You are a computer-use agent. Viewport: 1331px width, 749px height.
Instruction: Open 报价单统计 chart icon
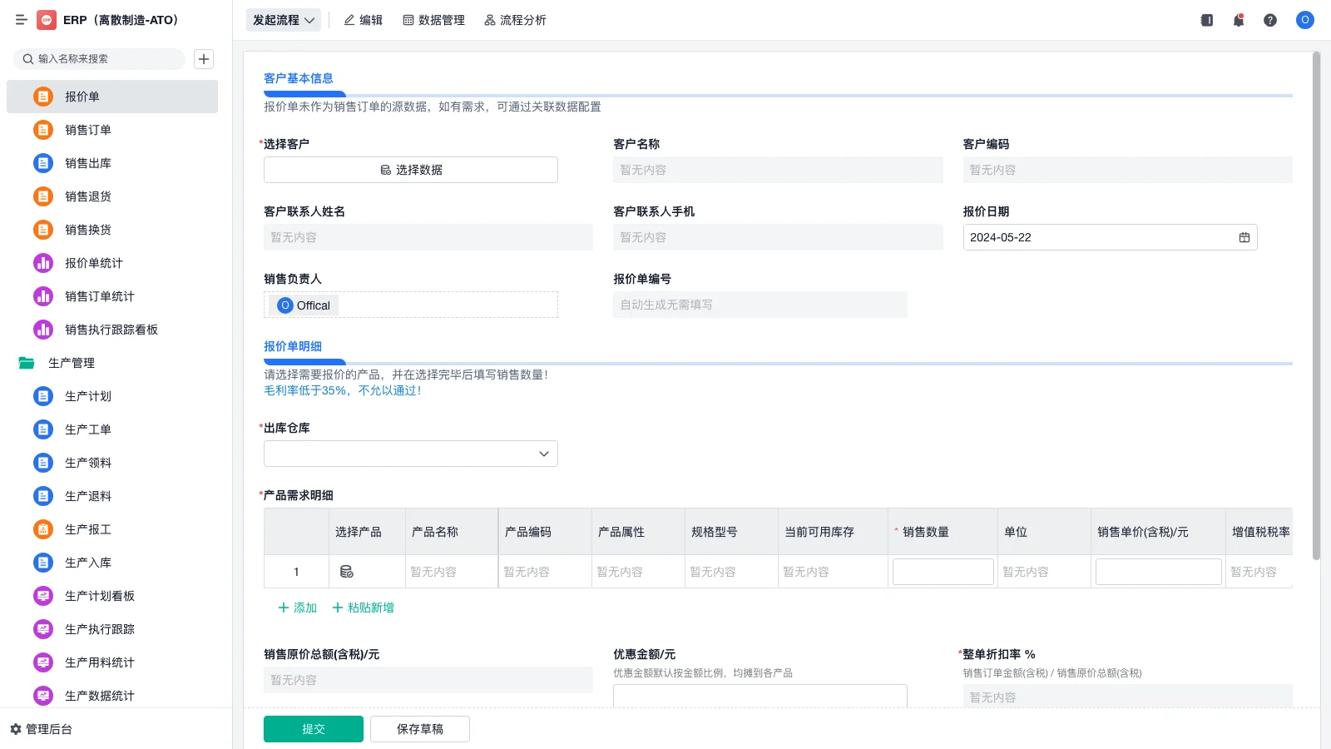tap(43, 263)
